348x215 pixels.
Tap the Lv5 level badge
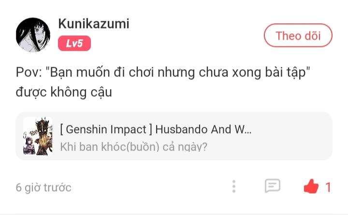tap(74, 44)
